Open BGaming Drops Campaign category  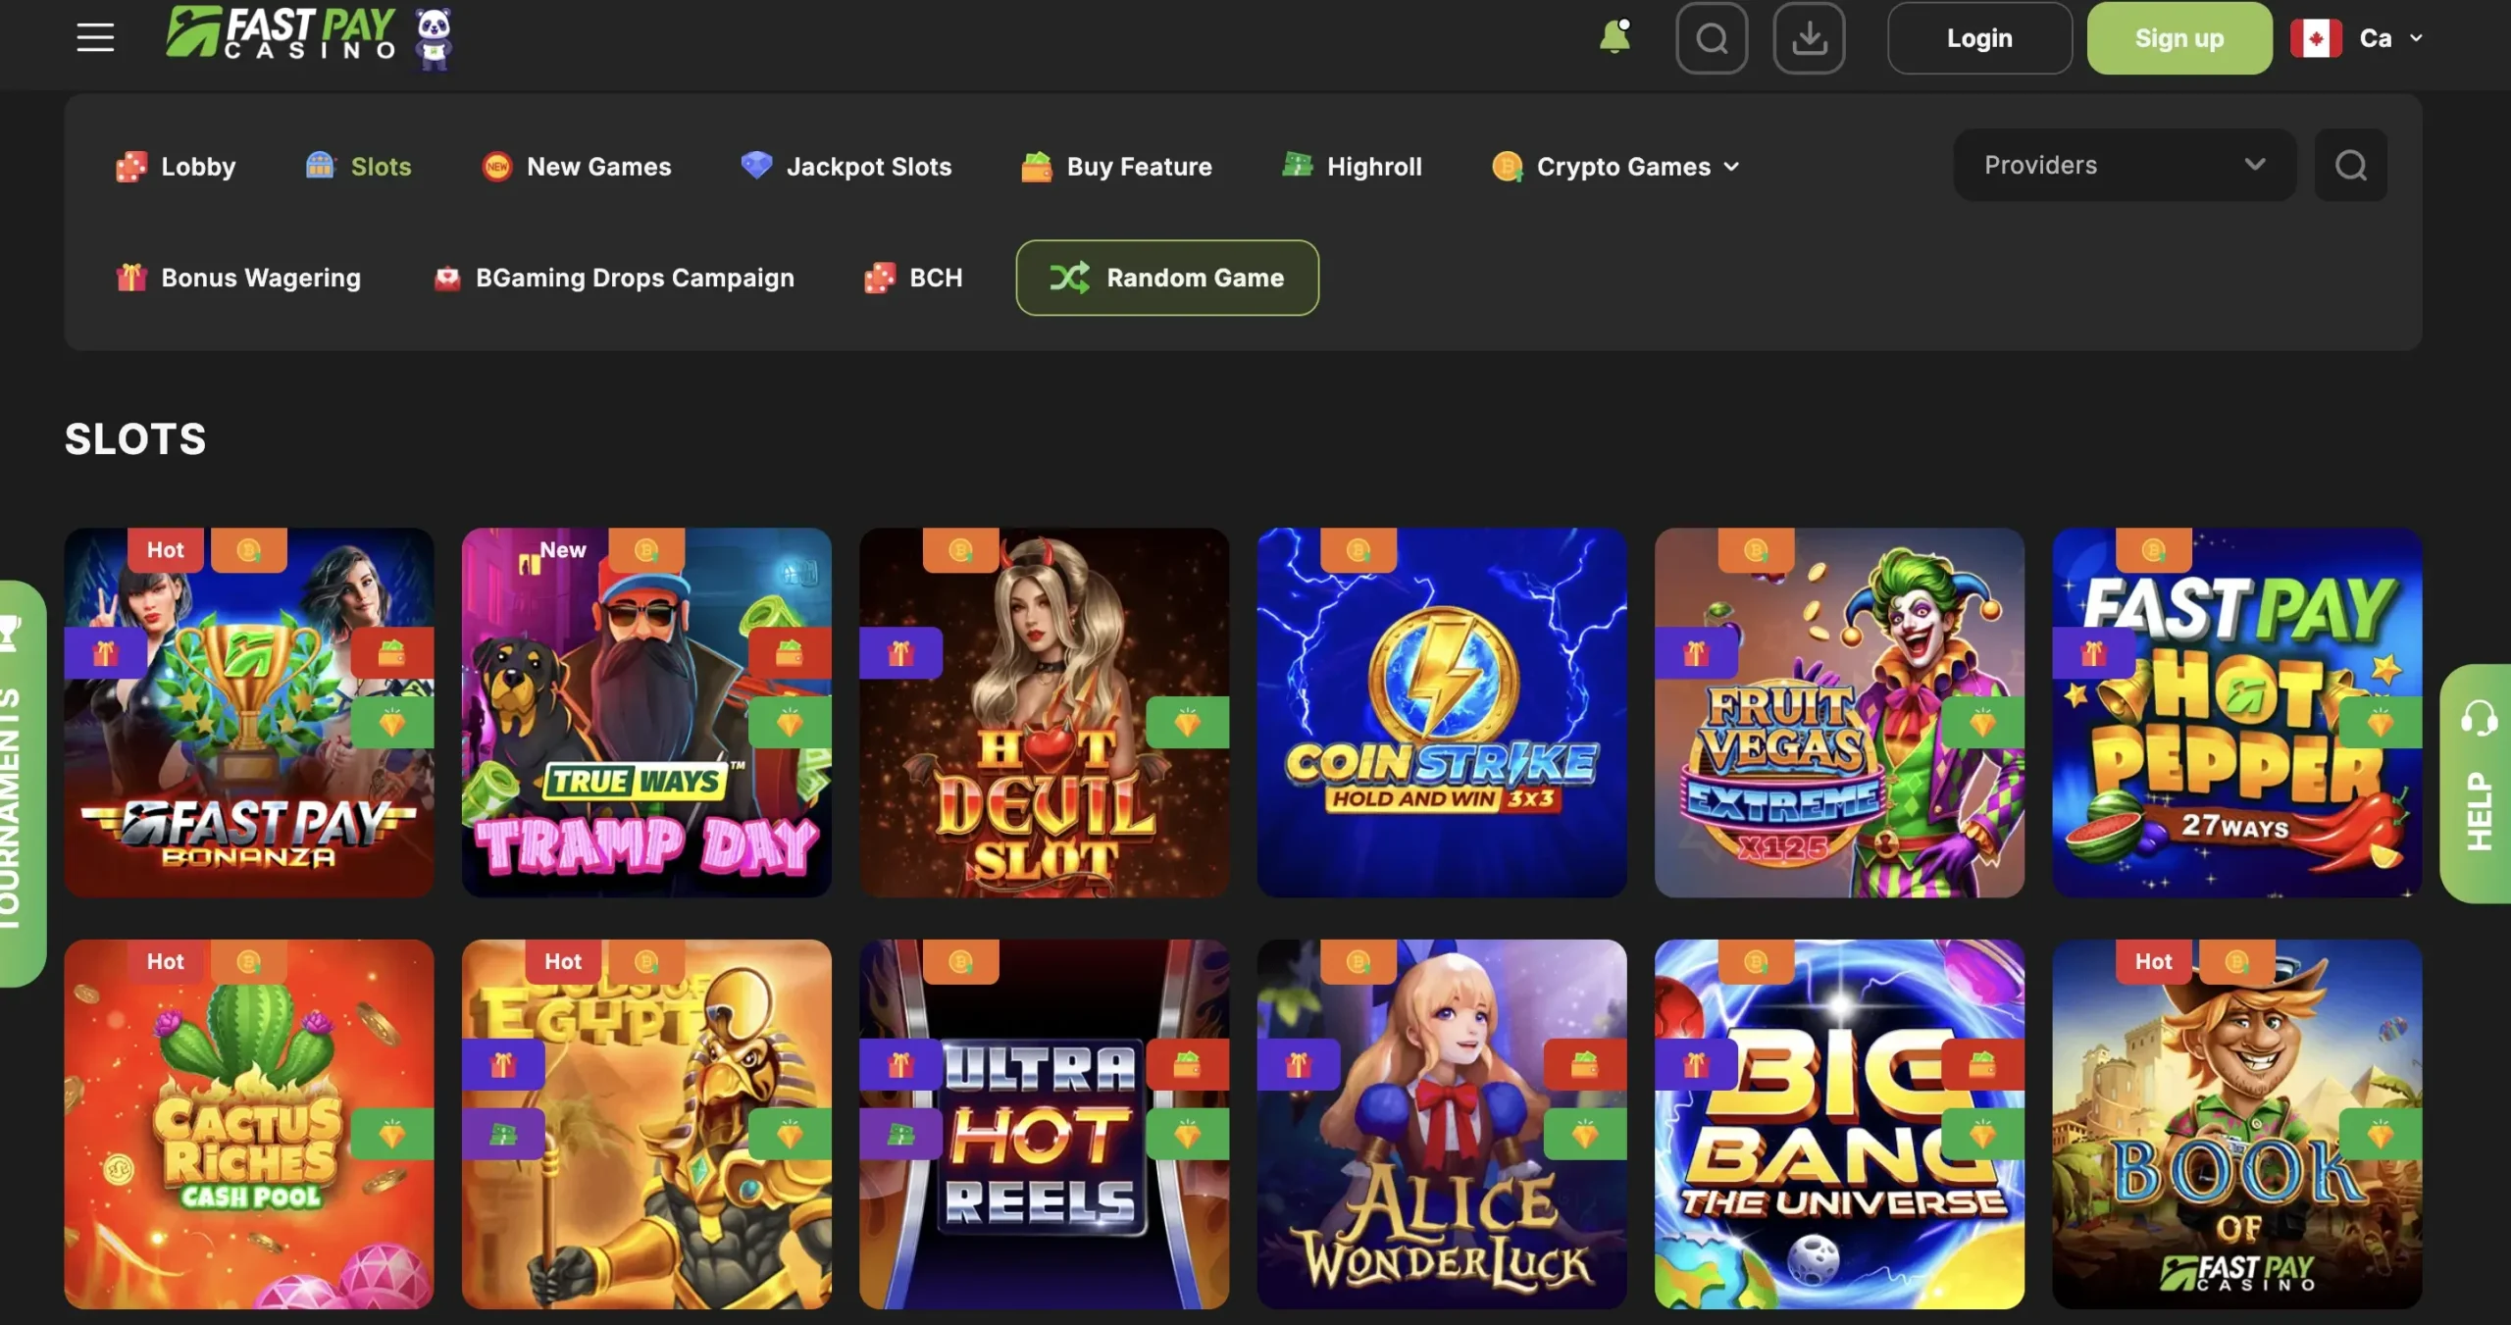pyautogui.click(x=613, y=278)
